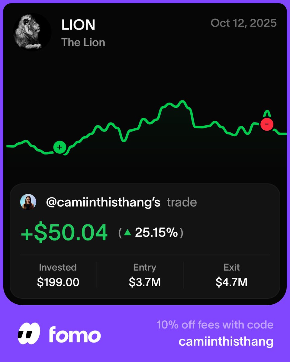Click the LION token avatar image

click(x=32, y=32)
